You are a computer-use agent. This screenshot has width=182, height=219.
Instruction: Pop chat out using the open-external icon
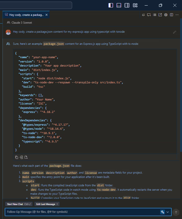160,15
